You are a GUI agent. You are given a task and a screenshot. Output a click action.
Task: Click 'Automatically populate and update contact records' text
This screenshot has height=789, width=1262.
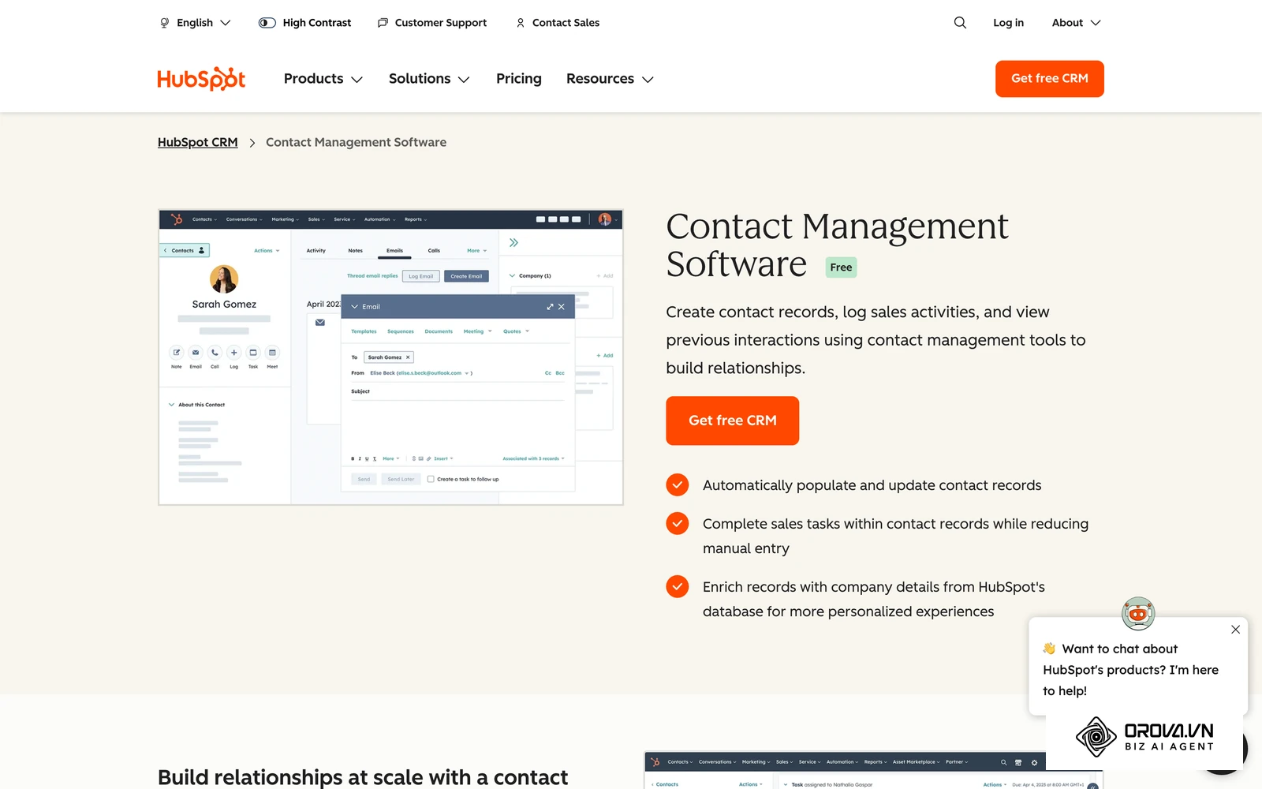click(x=872, y=485)
